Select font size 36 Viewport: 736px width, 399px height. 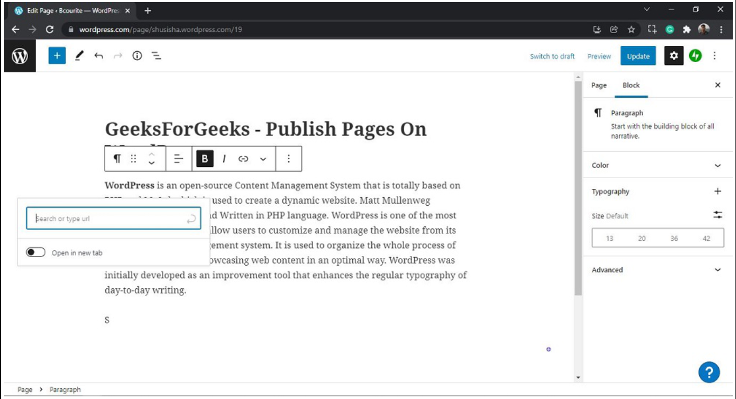(x=674, y=238)
